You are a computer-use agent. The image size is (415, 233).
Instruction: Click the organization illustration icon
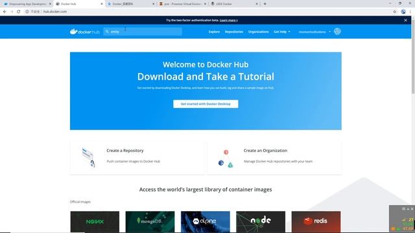226,159
